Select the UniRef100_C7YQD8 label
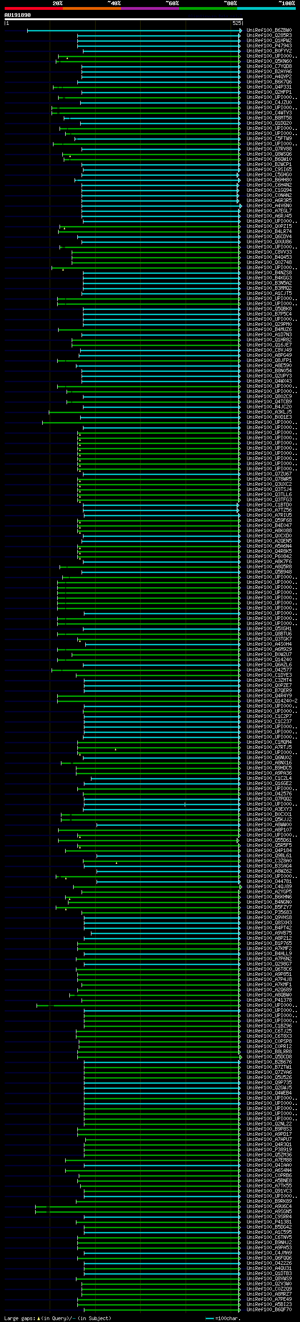The height and width of the screenshot is (1322, 300). [269, 67]
